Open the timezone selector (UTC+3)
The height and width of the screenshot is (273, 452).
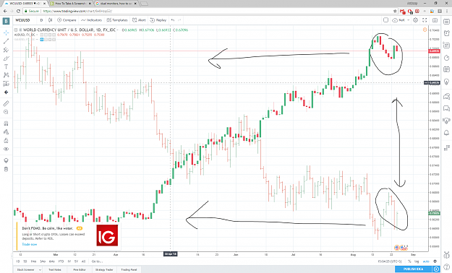390,261
